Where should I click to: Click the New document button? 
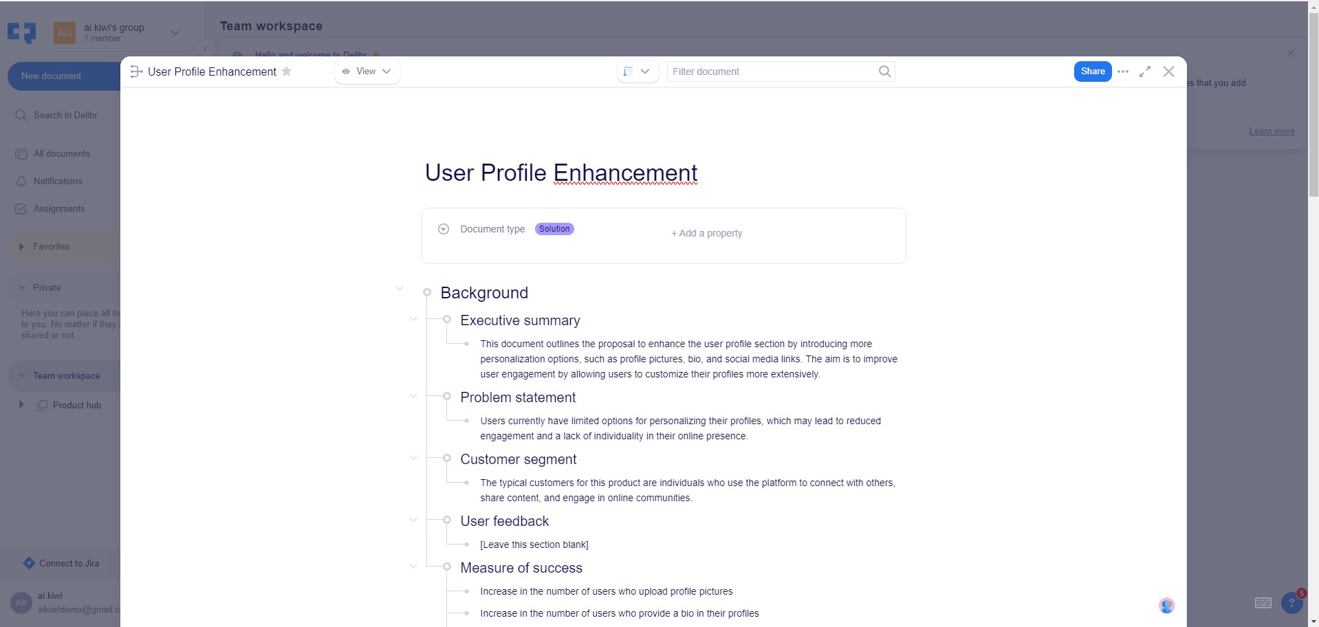(64, 76)
